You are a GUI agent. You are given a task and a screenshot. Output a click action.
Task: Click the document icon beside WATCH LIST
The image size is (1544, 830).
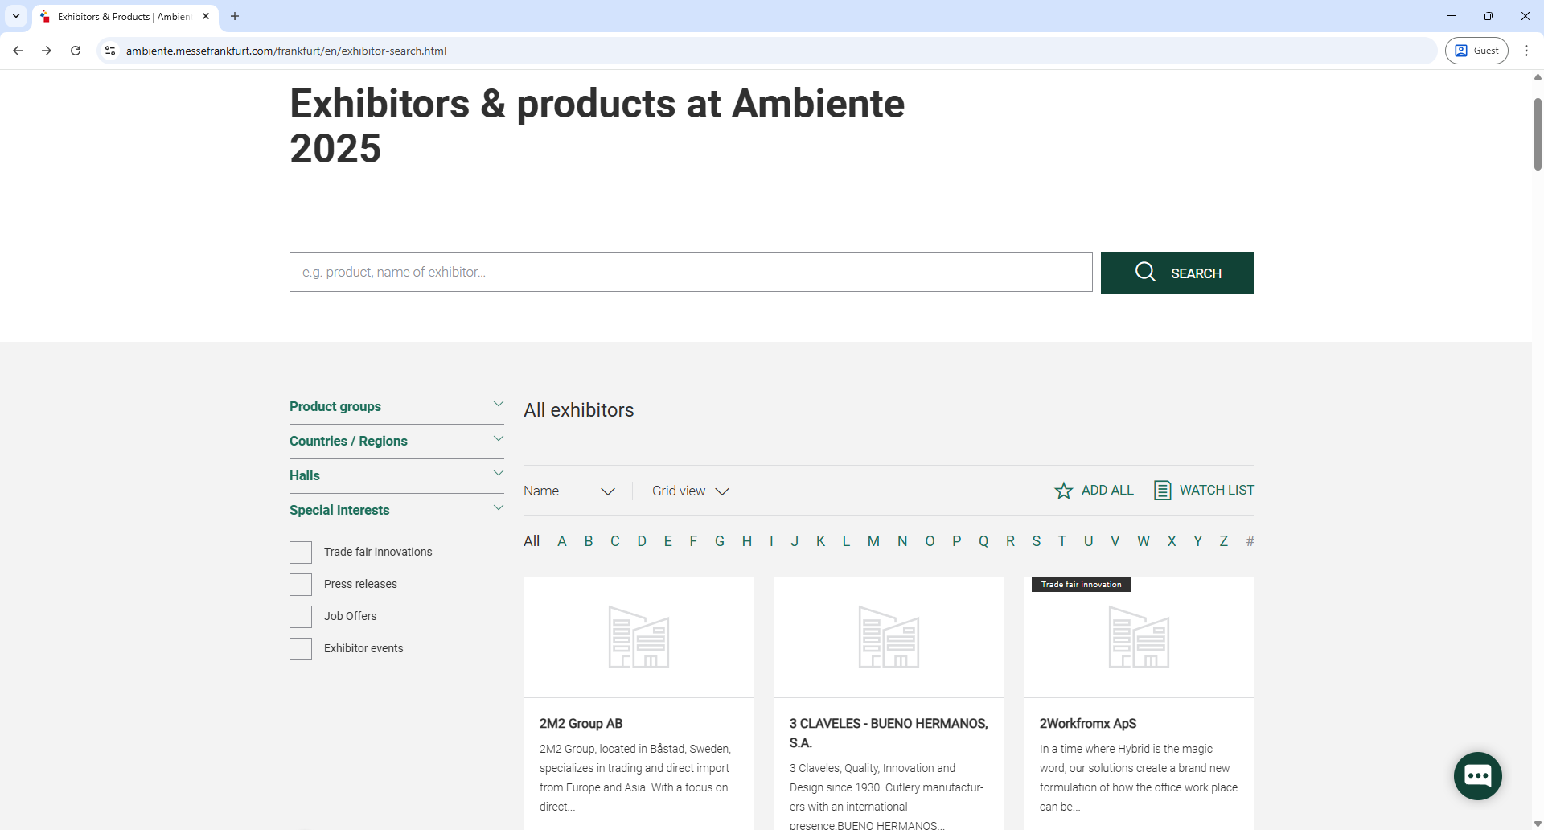coord(1162,490)
